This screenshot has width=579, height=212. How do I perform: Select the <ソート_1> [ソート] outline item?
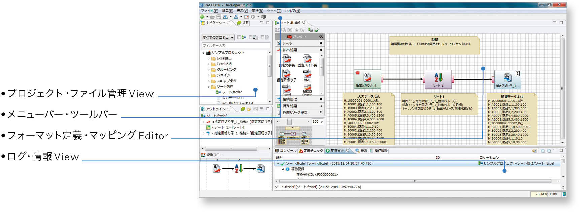pyautogui.click(x=225, y=127)
